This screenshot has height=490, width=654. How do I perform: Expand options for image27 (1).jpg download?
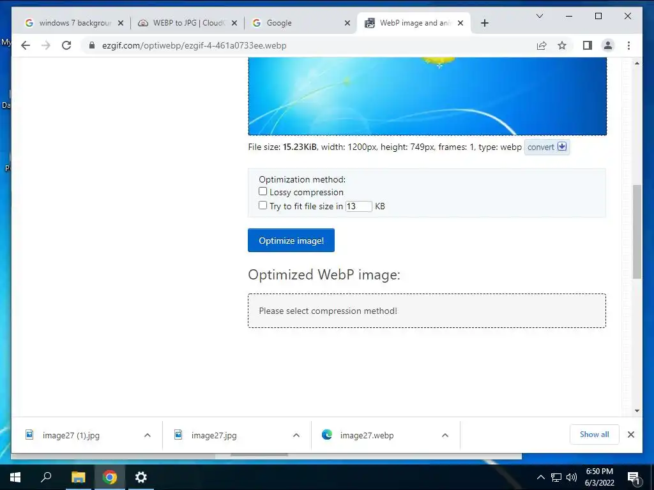(x=148, y=435)
